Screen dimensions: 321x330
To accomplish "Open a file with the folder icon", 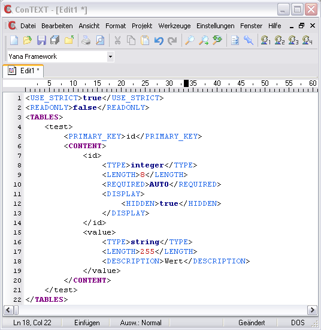I will [28, 40].
